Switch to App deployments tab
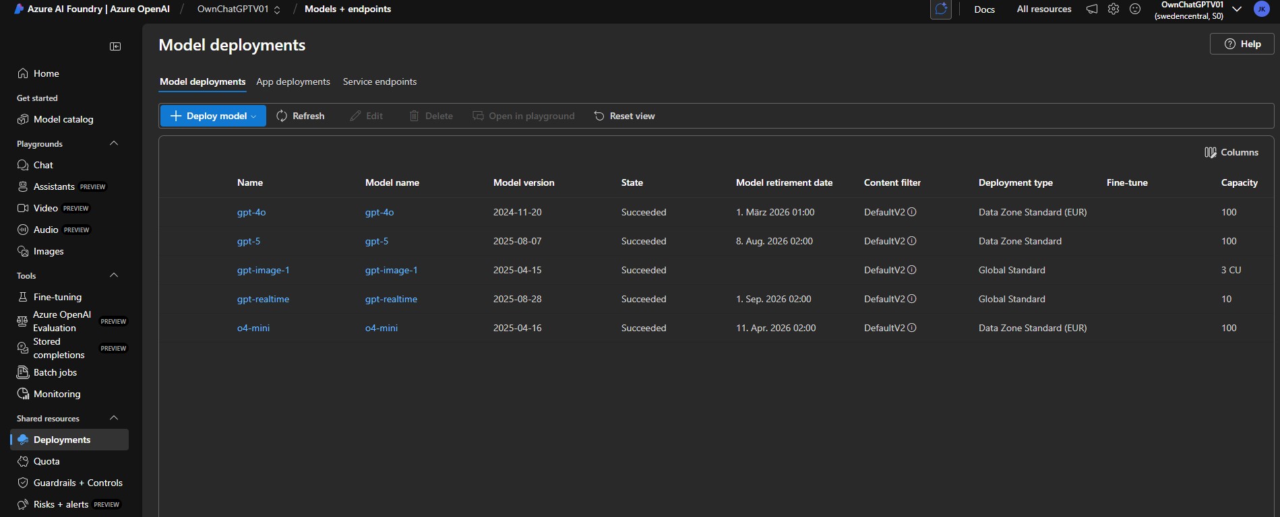The image size is (1280, 517). tap(293, 81)
